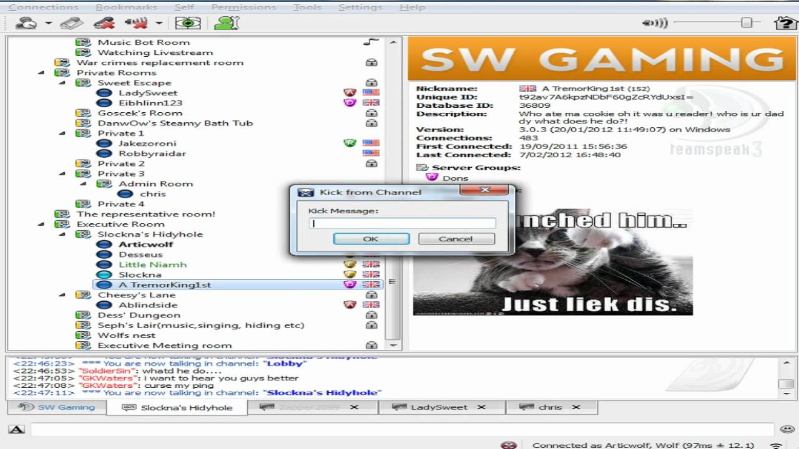This screenshot has width=799, height=449.
Task: Click the Music Bot Room channel icon
Action: click(83, 42)
